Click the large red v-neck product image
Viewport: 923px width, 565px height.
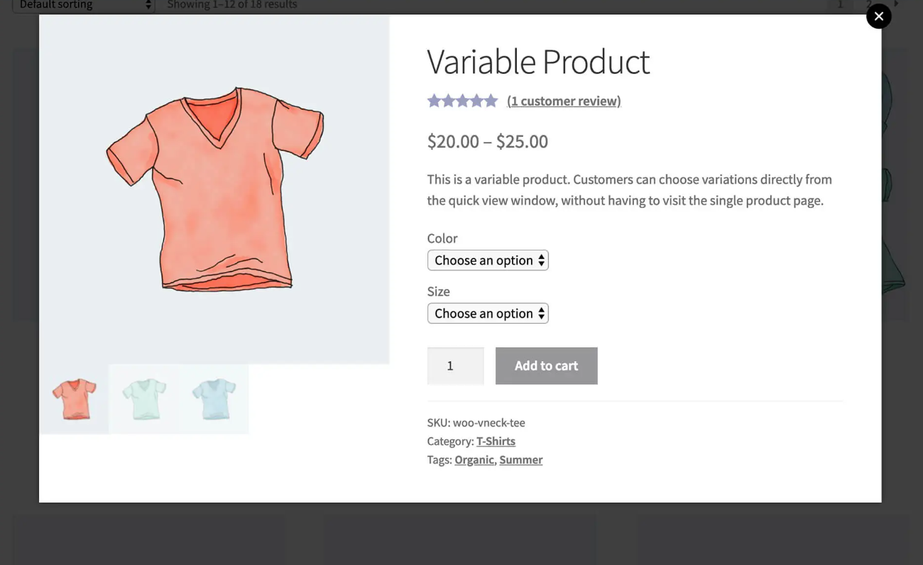coord(214,190)
